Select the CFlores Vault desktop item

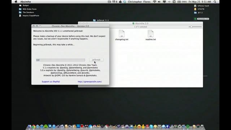[201, 6]
